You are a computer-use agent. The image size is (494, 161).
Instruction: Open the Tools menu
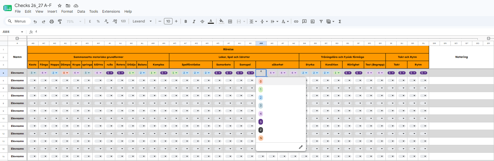[x=94, y=11]
